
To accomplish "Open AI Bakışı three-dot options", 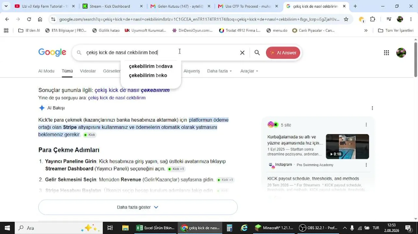I will pos(372,108).
